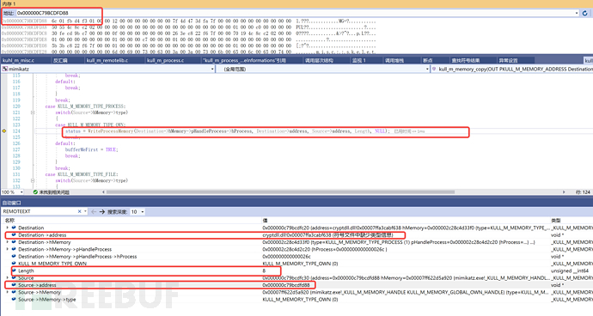Viewport: 593px width, 316px height.
Task: Open the search depth 10 dropdown
Action: point(142,212)
